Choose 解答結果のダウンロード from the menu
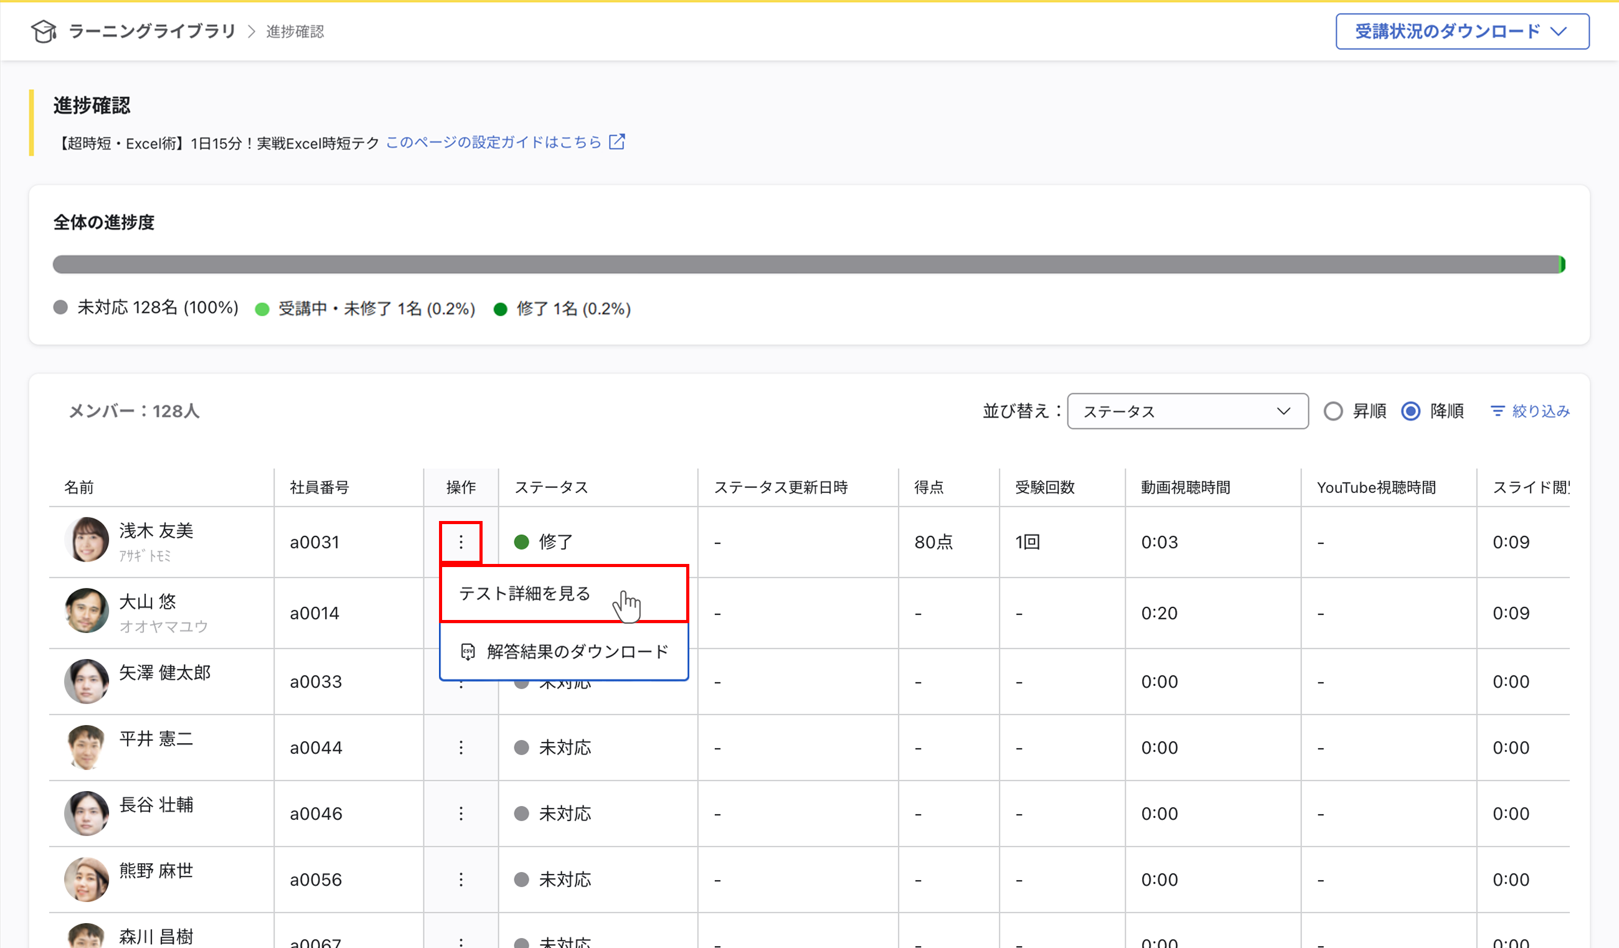1619x948 pixels. click(577, 652)
